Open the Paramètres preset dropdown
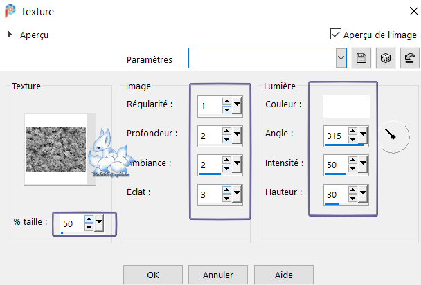Viewport: 421px width, 285px height. (341, 58)
